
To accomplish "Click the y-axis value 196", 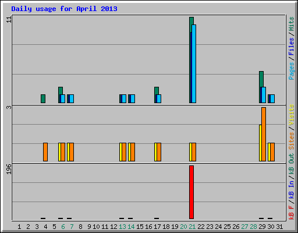I will [9, 169].
